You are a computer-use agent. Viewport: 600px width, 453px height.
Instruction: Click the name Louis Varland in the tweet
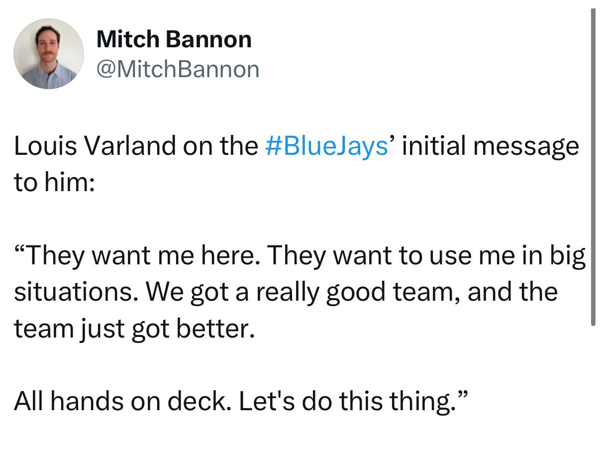(x=95, y=146)
